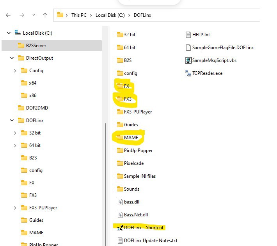
Task: Open the PinUp Popper folder in file list
Action: coord(138,150)
